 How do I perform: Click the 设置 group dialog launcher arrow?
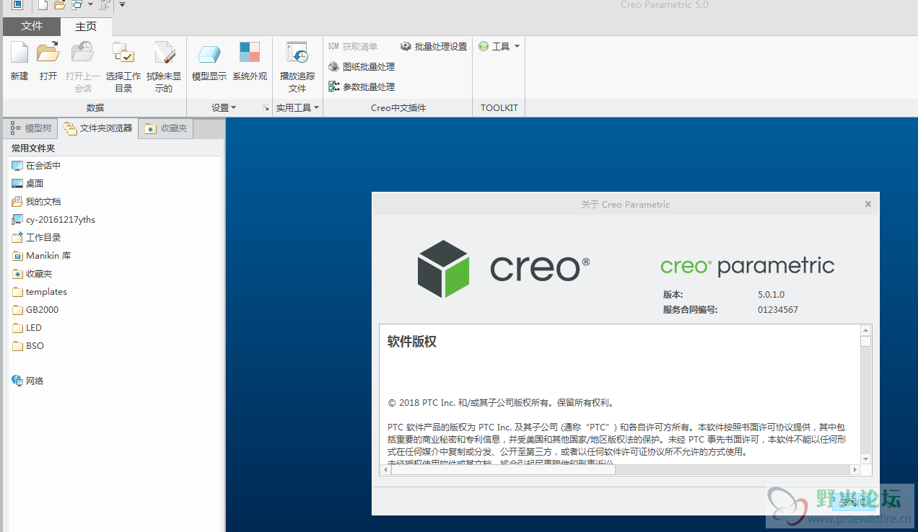click(266, 108)
